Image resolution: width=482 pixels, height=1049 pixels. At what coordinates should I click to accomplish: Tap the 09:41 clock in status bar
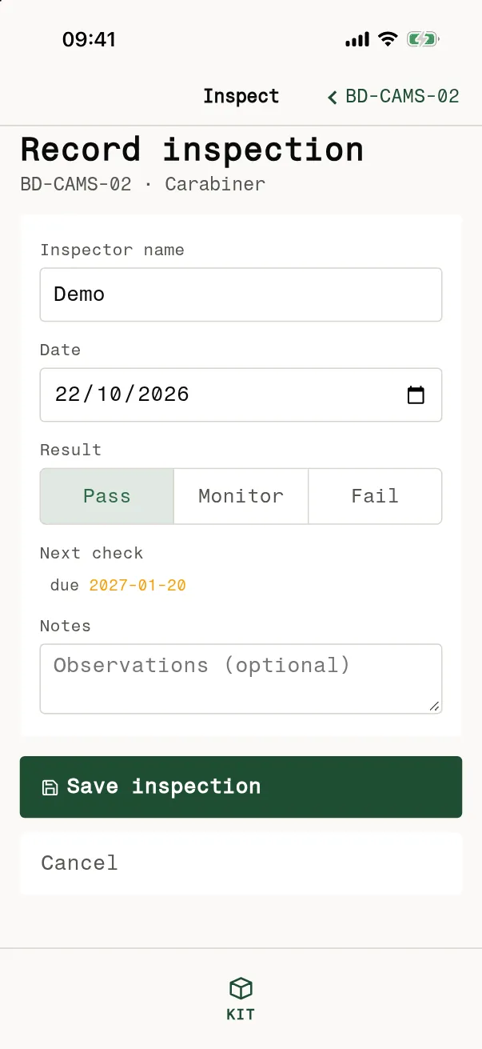click(x=89, y=40)
